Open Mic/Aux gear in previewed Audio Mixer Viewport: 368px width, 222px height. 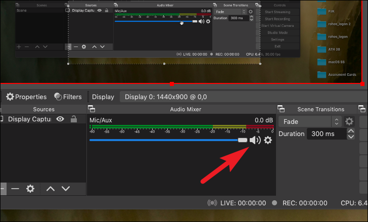pyautogui.click(x=208, y=21)
